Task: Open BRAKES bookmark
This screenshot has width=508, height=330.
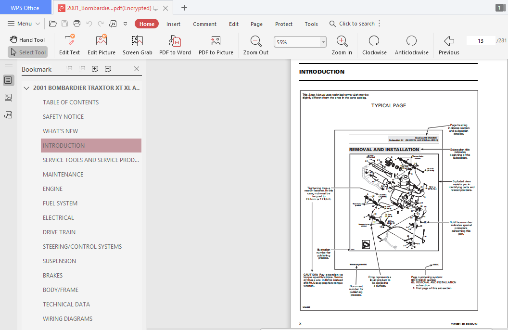Action: pyautogui.click(x=52, y=275)
